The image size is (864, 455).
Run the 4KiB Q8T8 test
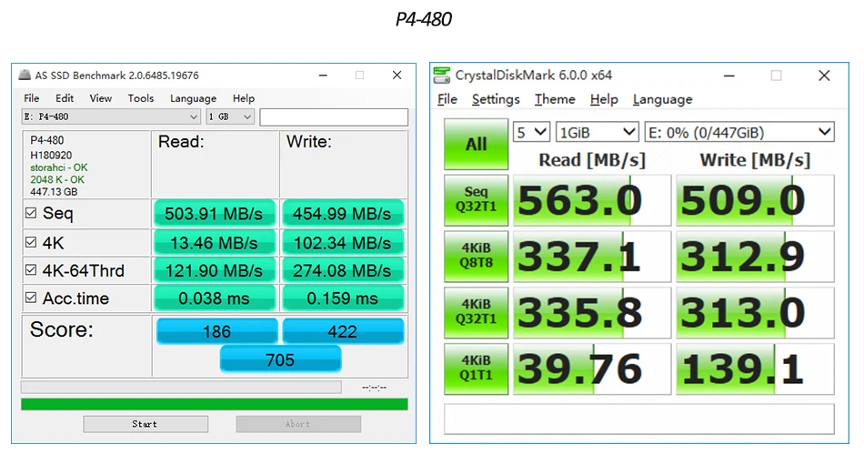(476, 257)
